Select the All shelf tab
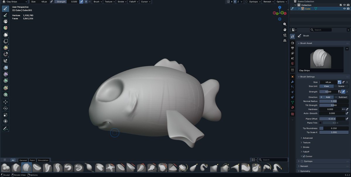 coord(13,160)
